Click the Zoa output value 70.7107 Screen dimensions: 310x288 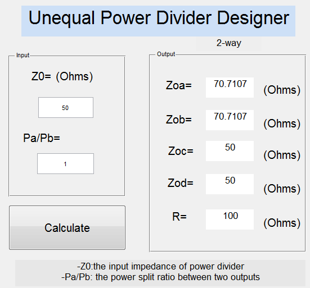pos(230,88)
